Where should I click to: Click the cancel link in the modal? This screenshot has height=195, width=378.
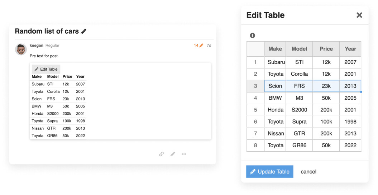coord(308,172)
